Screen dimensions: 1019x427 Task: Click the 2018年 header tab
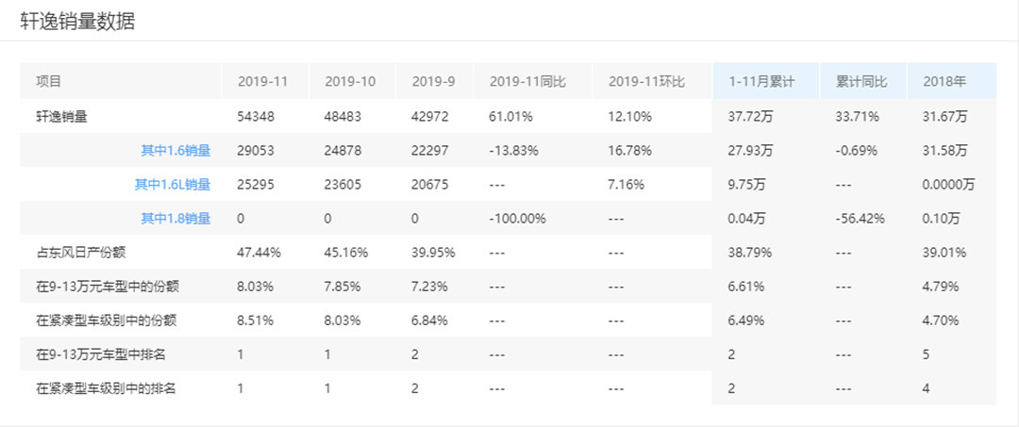tap(944, 82)
